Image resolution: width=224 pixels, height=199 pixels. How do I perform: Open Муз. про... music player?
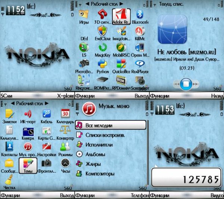point(28,149)
